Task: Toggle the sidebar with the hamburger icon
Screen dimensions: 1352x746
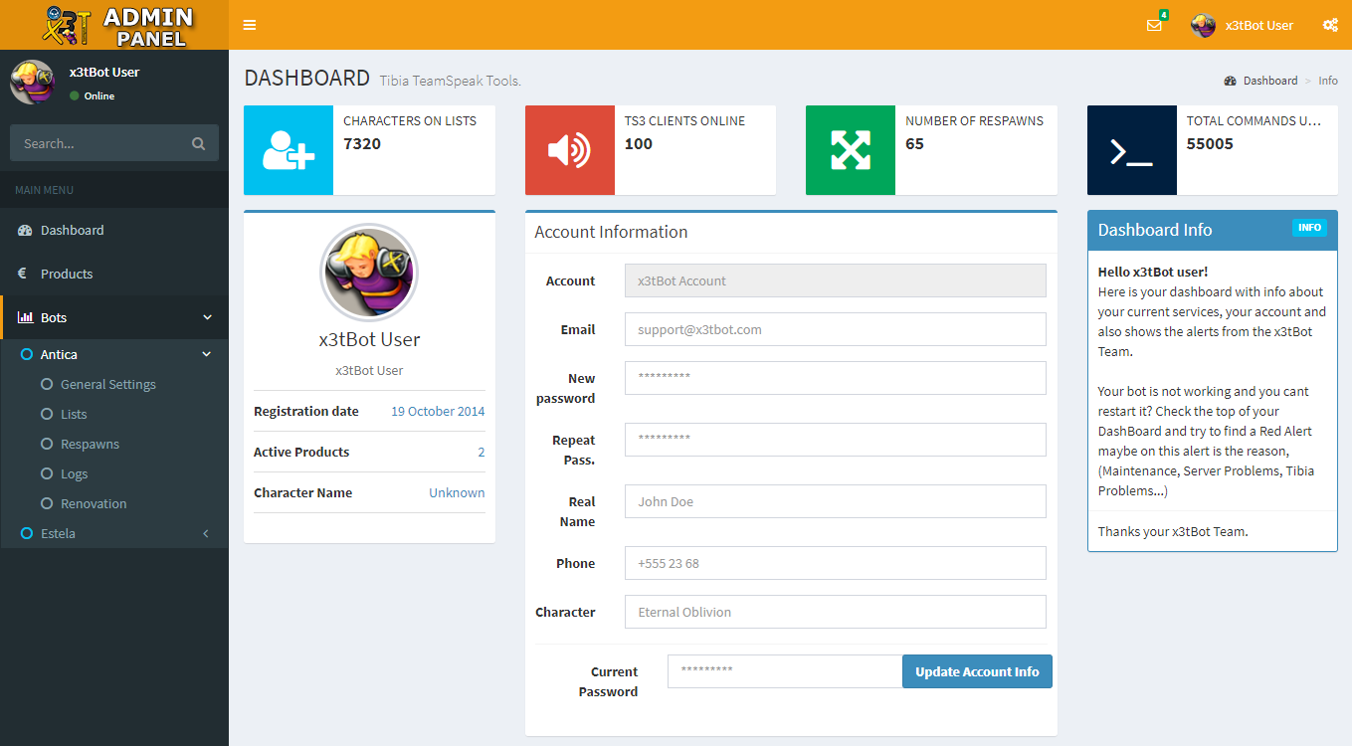Action: click(x=250, y=25)
